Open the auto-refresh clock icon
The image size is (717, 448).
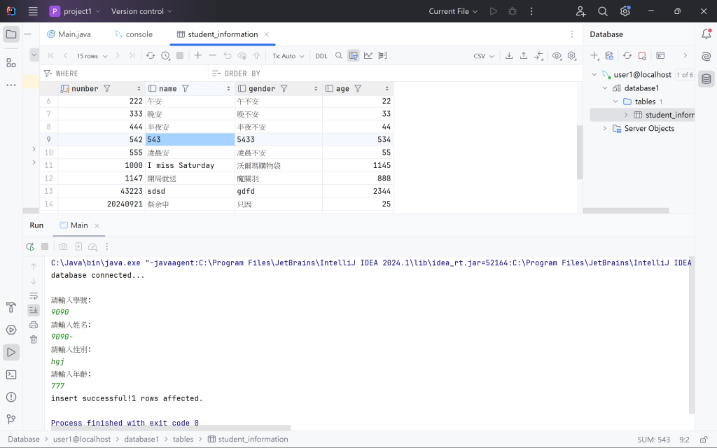[165, 56]
